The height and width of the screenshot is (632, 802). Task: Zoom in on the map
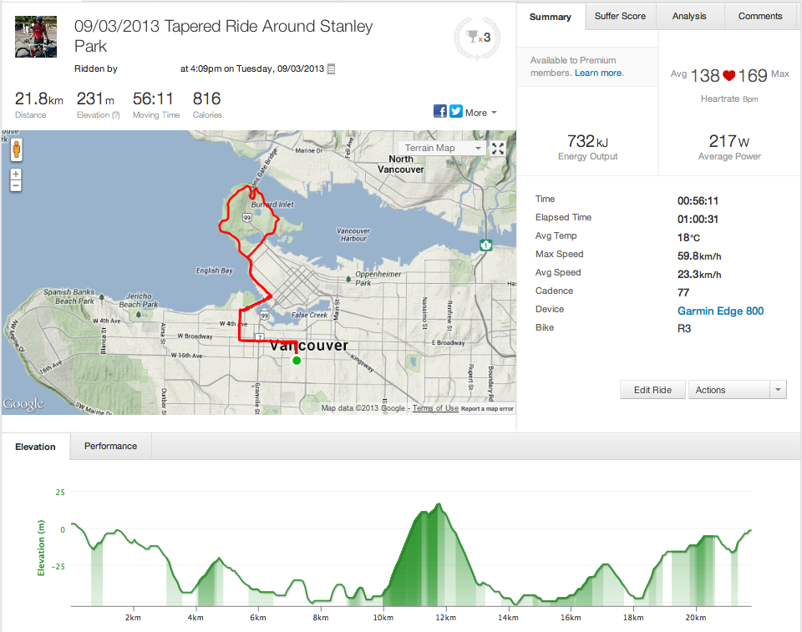16,174
